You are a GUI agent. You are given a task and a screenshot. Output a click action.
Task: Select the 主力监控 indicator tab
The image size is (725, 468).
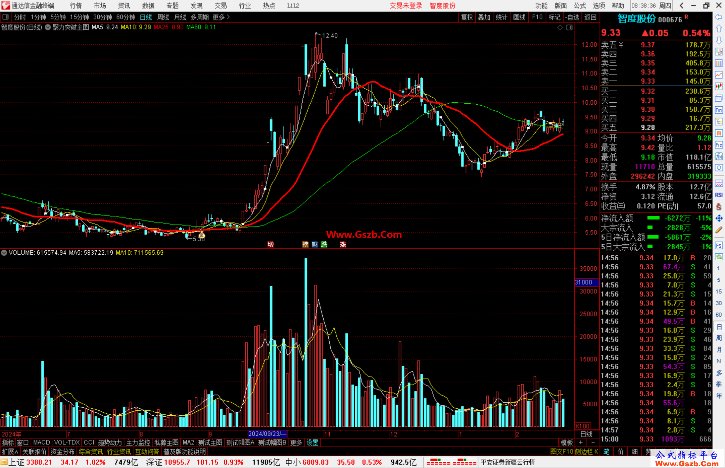[x=138, y=443]
